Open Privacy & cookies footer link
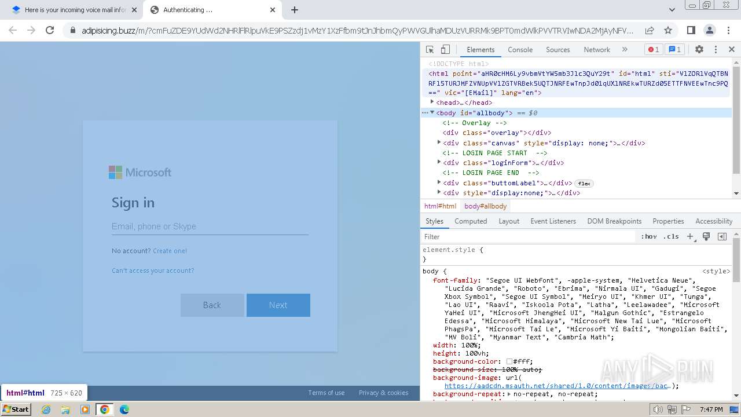741x417 pixels. 383,393
